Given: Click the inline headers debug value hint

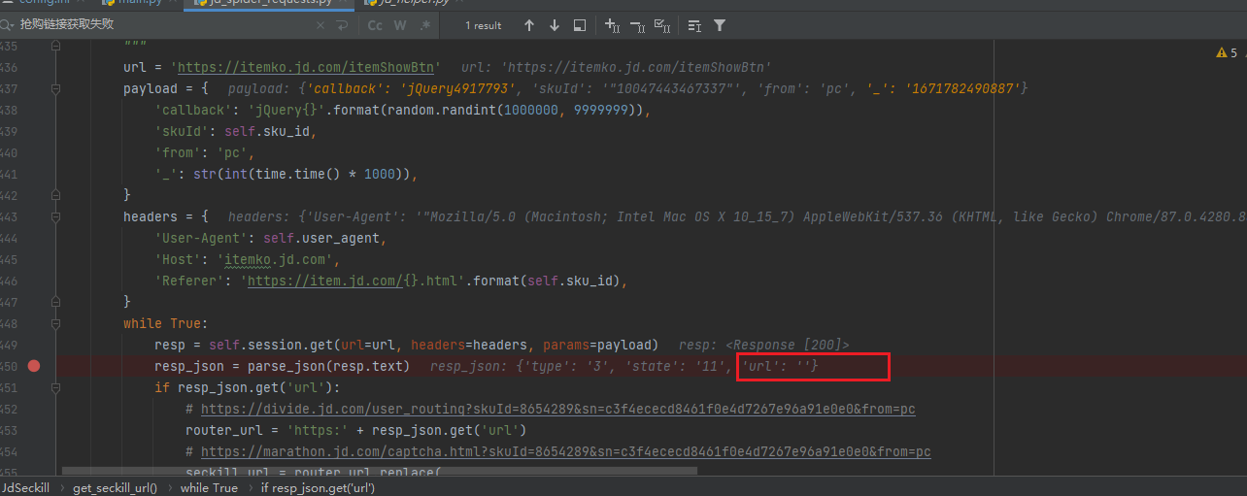Looking at the screenshot, I should pos(737,216).
